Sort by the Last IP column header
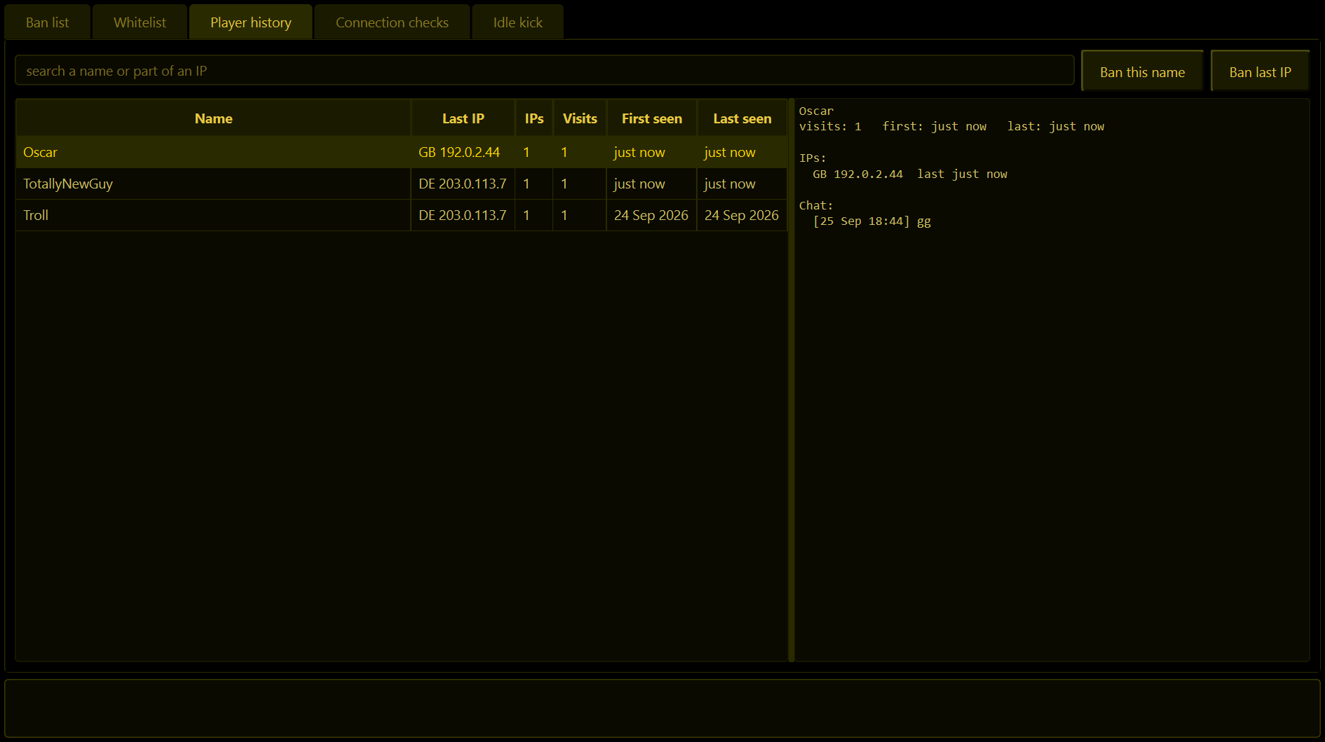 pyautogui.click(x=463, y=118)
